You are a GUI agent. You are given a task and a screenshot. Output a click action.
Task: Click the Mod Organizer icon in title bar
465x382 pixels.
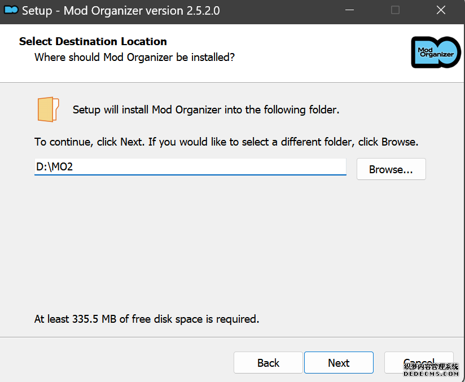click(x=11, y=10)
